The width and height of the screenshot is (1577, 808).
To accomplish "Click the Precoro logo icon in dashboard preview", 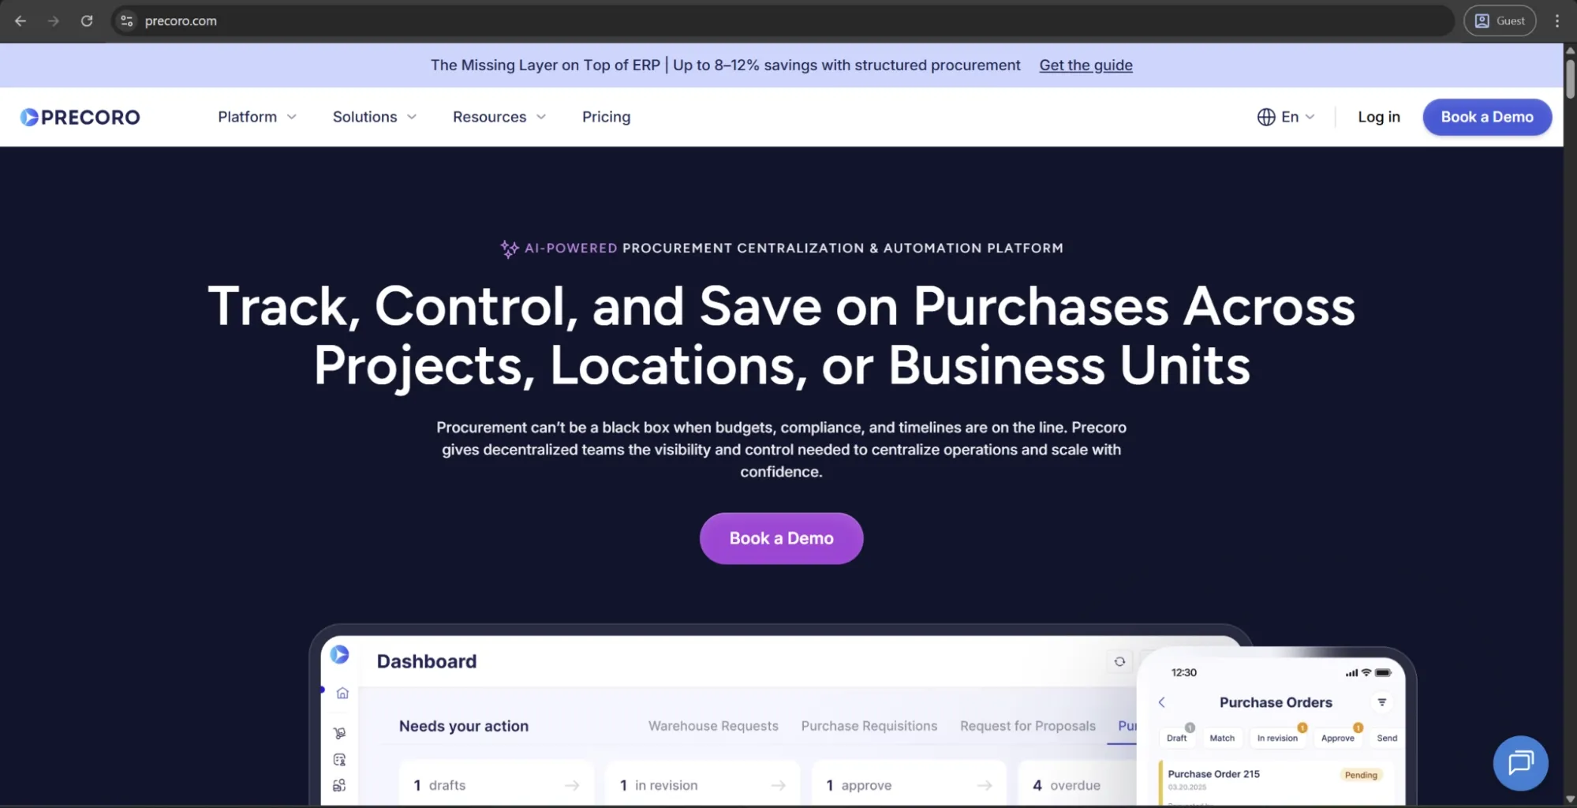I will (x=339, y=654).
